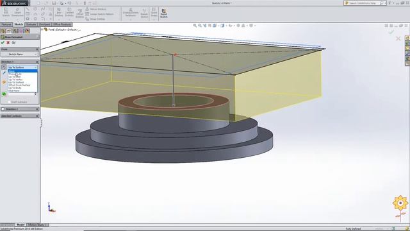Expand the Selected Contours section chevron
This screenshot has width=410, height=231.
tap(37, 116)
